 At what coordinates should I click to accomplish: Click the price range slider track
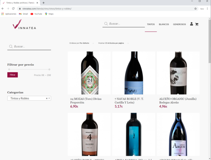[x=29, y=69]
